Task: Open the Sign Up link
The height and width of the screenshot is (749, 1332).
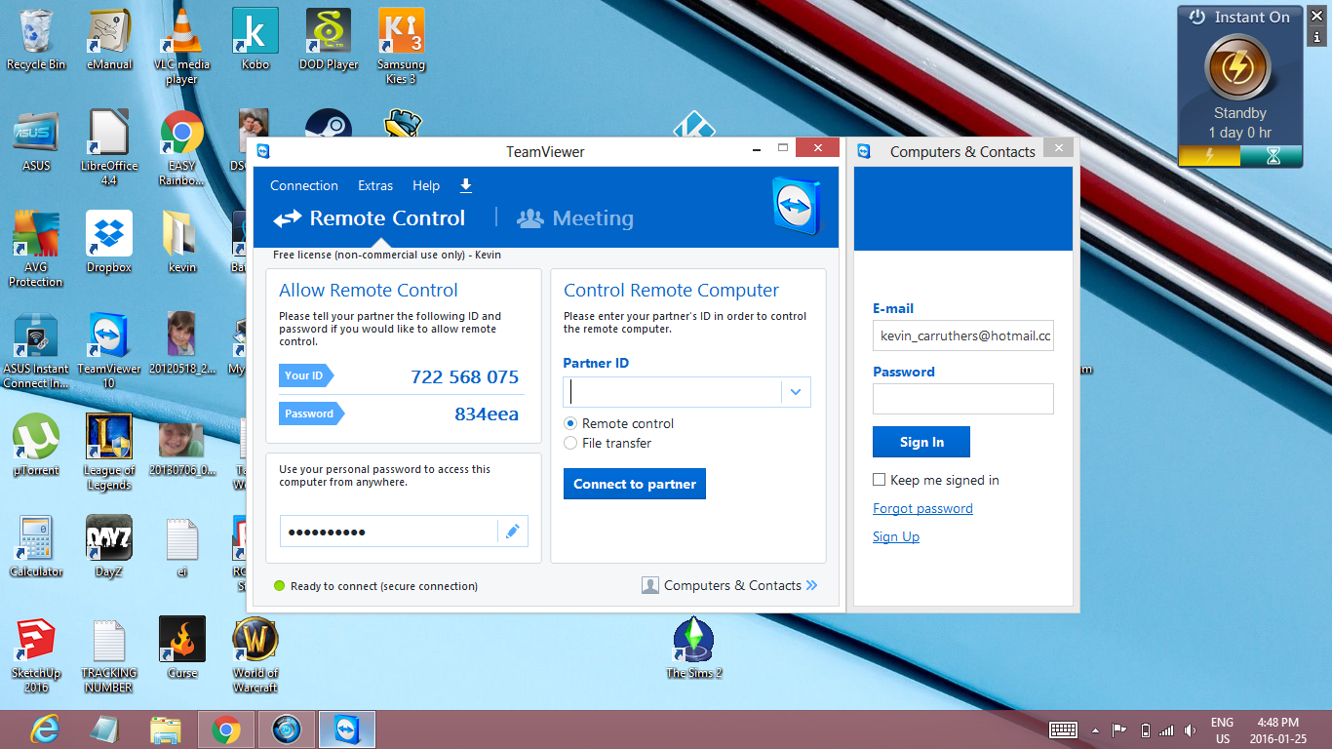Action: pos(896,536)
